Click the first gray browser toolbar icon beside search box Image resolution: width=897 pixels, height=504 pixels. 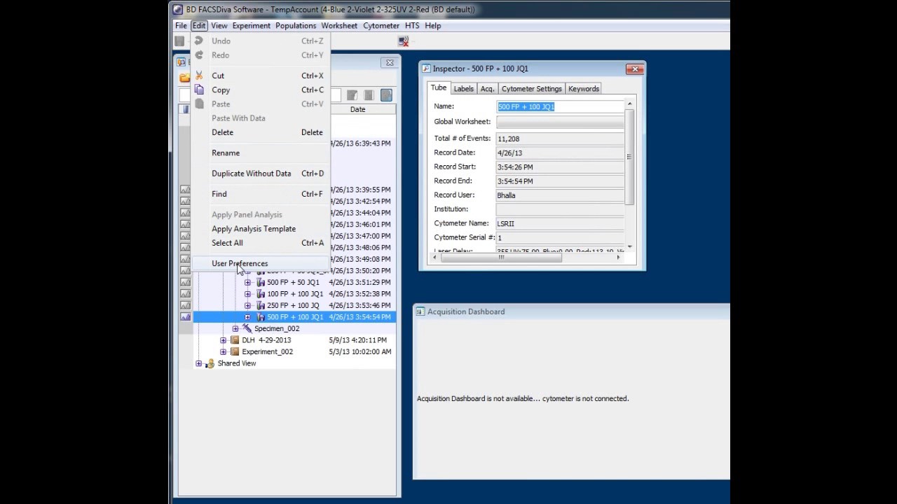click(x=352, y=95)
